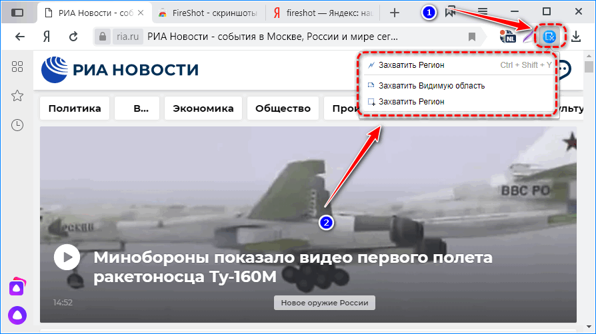The width and height of the screenshot is (596, 334).
Task: Open the bookmarks manager icon in the title bar
Action: point(451,12)
